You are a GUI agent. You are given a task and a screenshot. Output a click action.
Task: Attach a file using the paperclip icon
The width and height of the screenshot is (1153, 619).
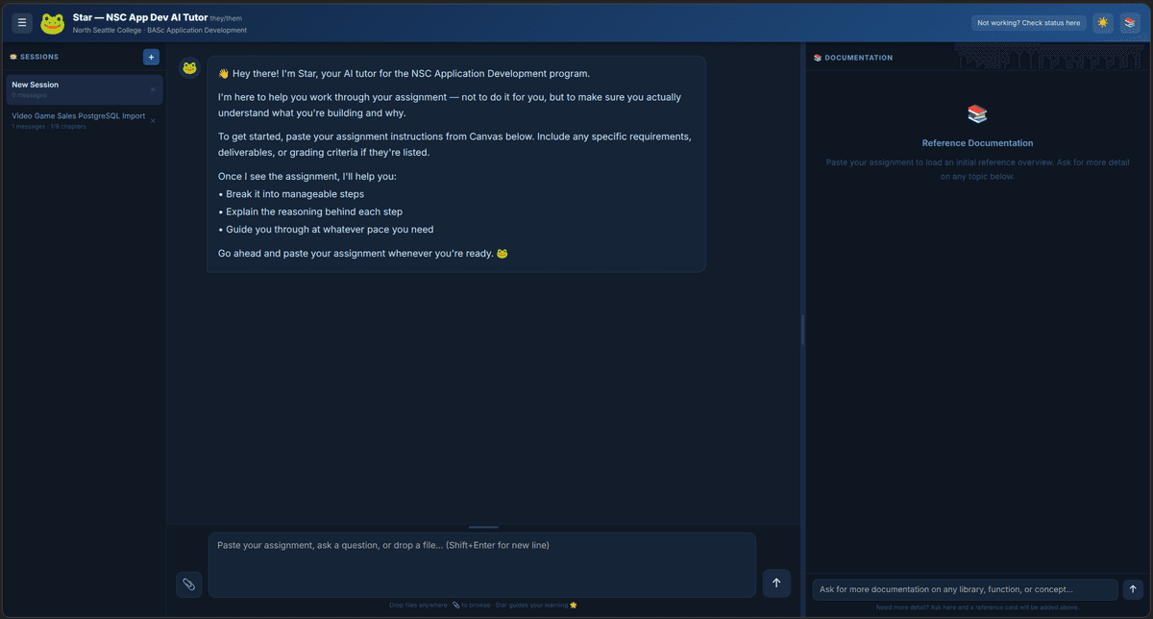coord(188,583)
